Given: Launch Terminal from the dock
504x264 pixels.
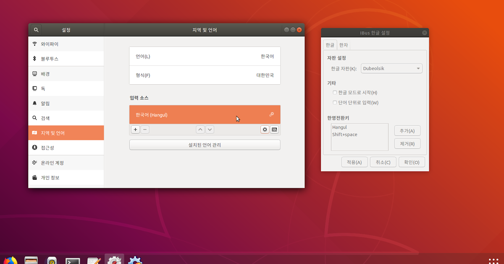Looking at the screenshot, I should pos(73,260).
